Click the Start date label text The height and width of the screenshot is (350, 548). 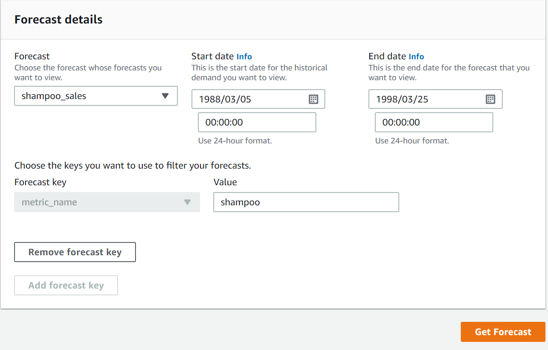click(x=212, y=56)
